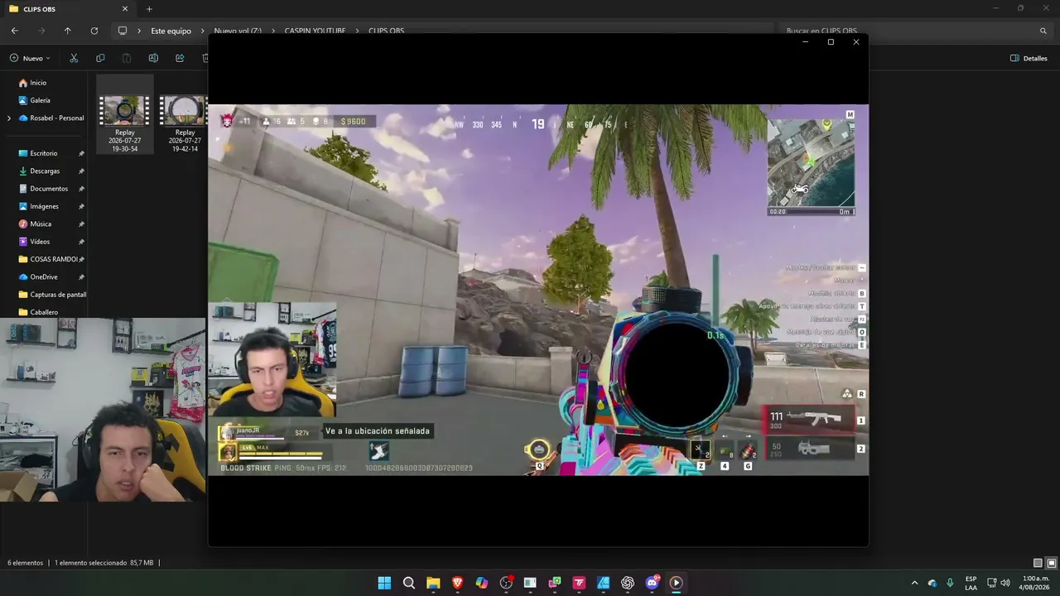Switch Explorer to details list view
The height and width of the screenshot is (596, 1060).
pos(1038,563)
